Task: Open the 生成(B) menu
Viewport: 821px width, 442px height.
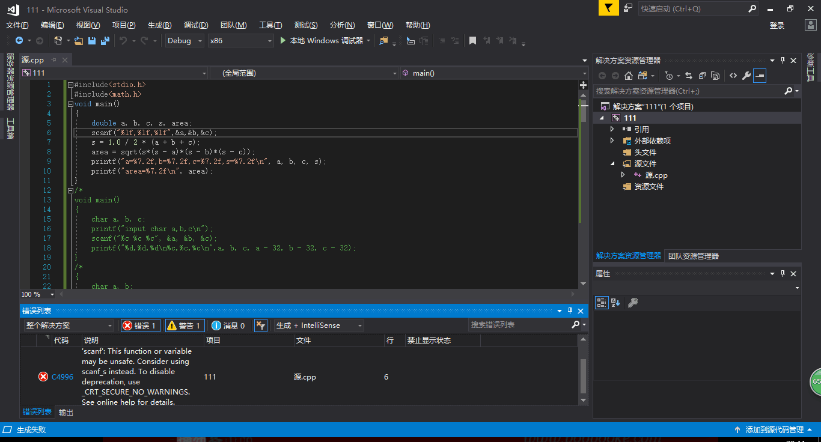Action: 160,25
